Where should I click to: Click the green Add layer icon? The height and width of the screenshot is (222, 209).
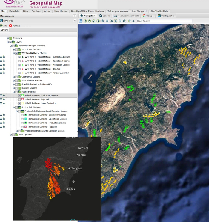click(1, 26)
